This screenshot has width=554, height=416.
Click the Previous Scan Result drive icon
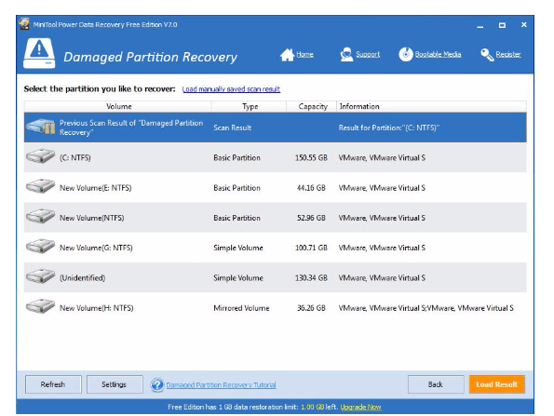coord(41,127)
